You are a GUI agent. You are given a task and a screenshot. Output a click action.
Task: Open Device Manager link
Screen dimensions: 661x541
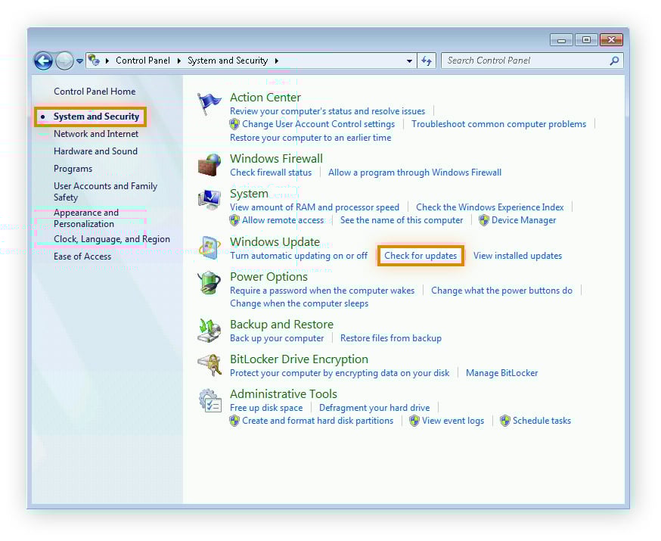523,220
